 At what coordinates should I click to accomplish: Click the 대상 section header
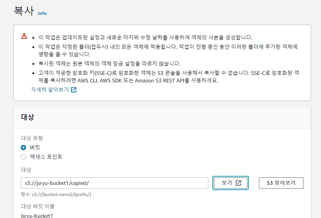(x=28, y=117)
